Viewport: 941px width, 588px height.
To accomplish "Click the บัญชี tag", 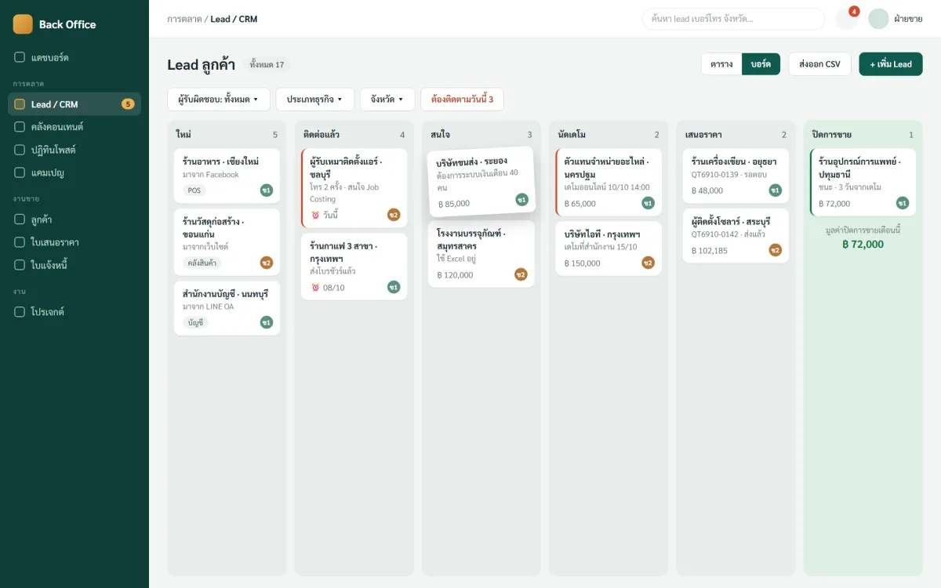I will pyautogui.click(x=195, y=322).
